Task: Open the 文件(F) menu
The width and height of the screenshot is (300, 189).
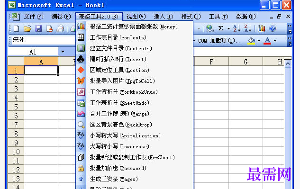Action: (34, 17)
